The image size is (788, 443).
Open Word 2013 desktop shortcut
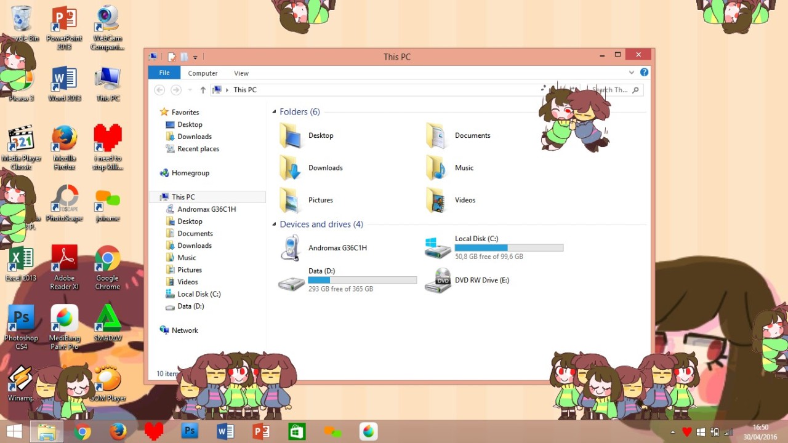tap(64, 84)
